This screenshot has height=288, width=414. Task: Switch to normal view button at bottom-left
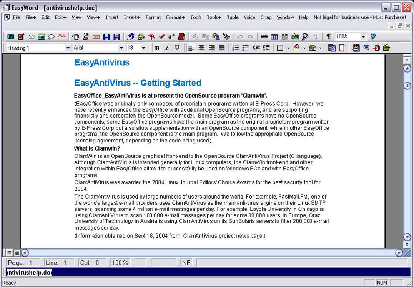point(9,253)
